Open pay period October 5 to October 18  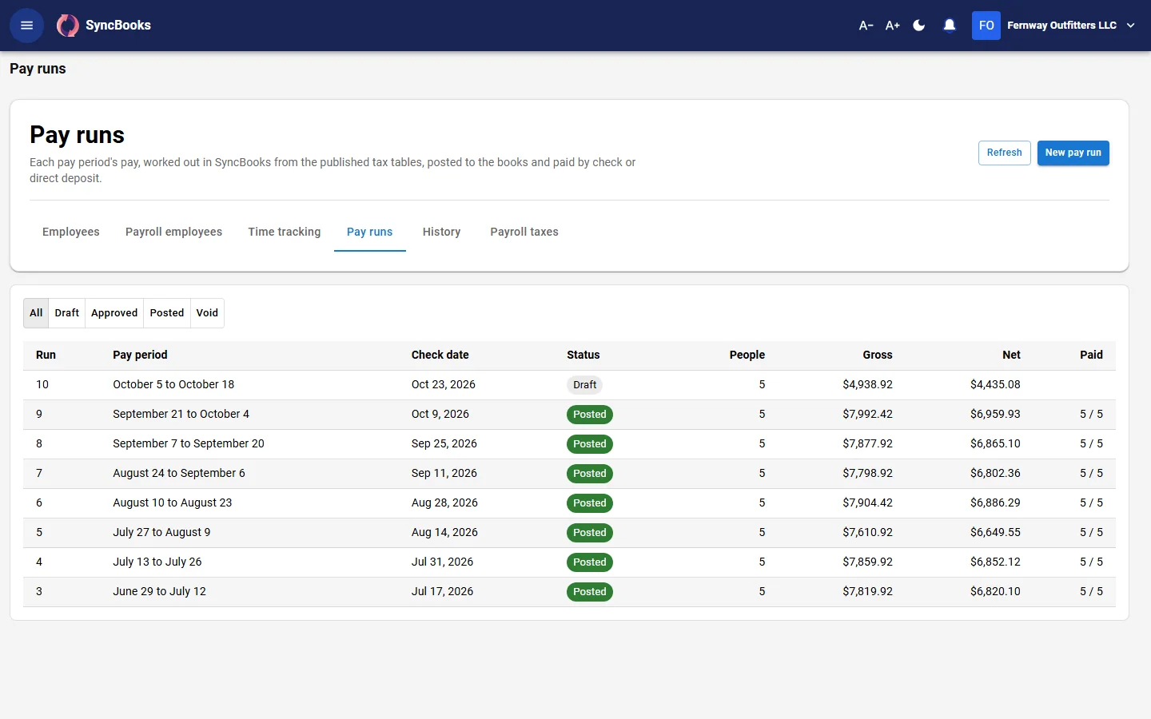click(173, 384)
